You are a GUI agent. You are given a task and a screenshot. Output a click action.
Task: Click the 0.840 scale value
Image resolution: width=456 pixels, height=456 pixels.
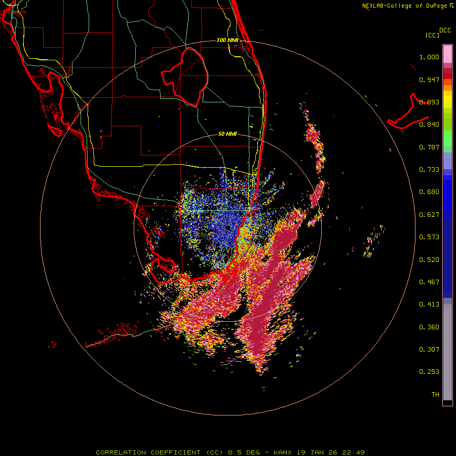point(429,125)
